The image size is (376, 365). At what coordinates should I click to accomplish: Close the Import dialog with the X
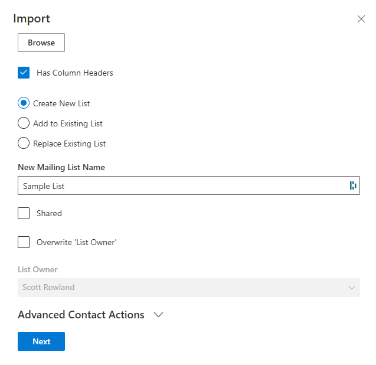pos(361,19)
